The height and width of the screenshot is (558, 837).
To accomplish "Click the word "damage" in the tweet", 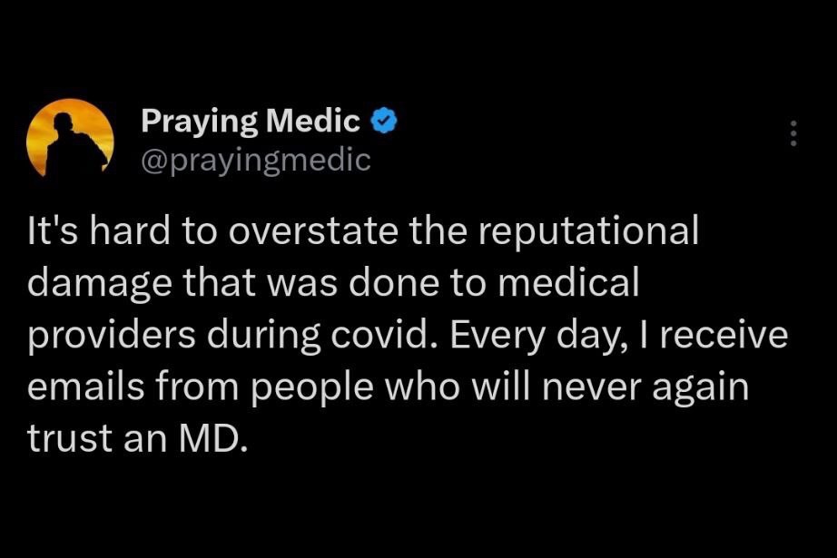I will [97, 284].
